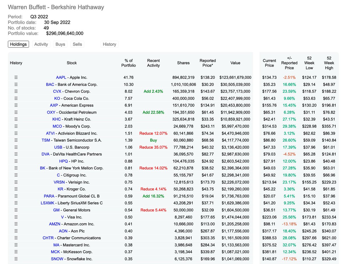
Task: Open history icon for Charter Communications row
Action: pos(16,238)
